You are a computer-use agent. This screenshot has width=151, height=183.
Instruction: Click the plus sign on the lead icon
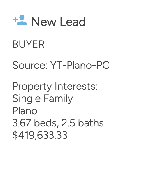tap(15, 19)
